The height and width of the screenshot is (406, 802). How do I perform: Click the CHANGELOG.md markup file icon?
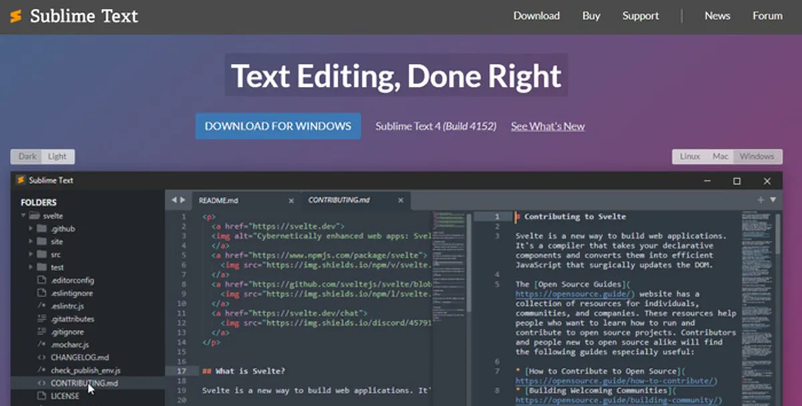coord(42,357)
